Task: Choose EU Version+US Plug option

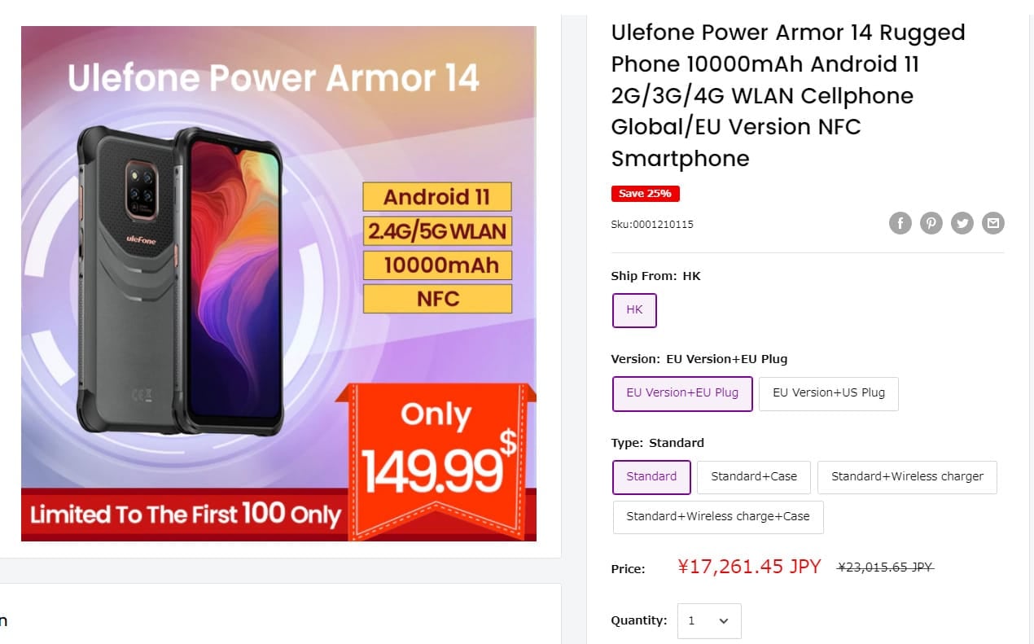Action: pos(829,393)
